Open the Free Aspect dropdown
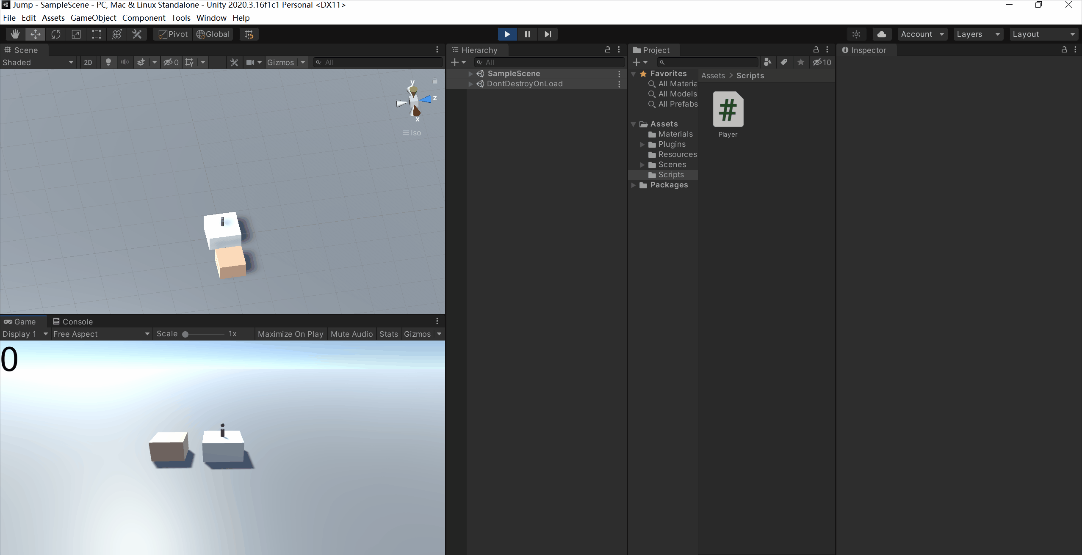The image size is (1082, 555). coord(101,334)
